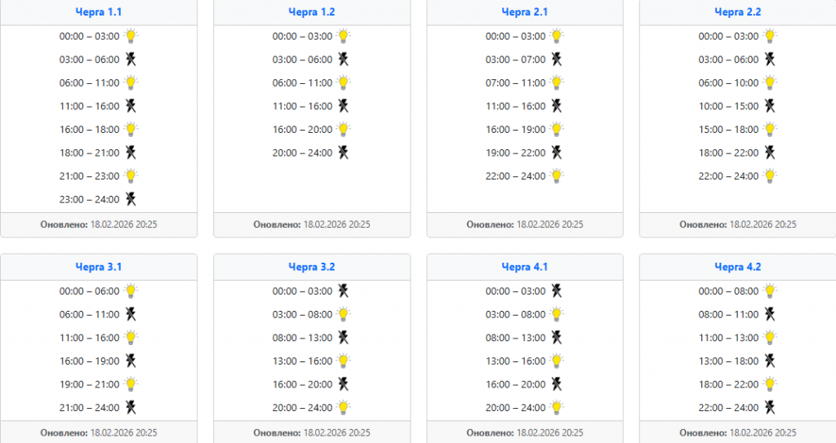Click the power-off icon for 23:00 – 24:00 in Черга 1.1
The width and height of the screenshot is (836, 443).
(x=131, y=199)
